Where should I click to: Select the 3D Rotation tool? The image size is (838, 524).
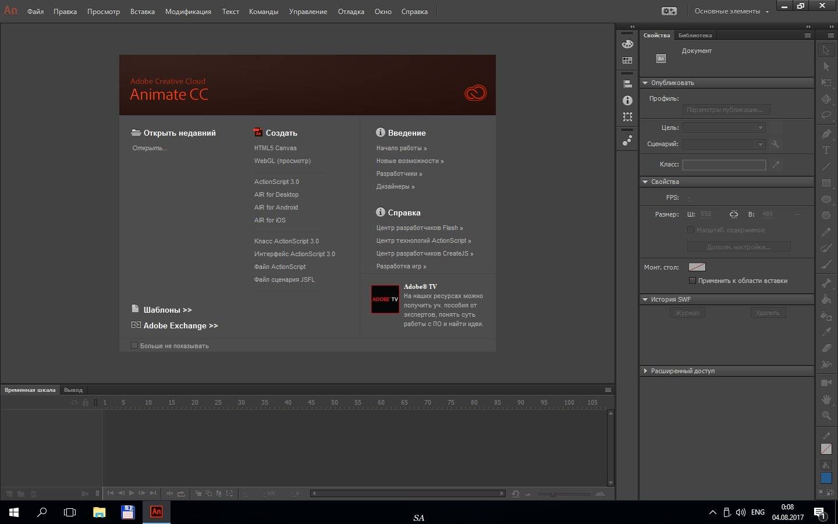(x=826, y=99)
